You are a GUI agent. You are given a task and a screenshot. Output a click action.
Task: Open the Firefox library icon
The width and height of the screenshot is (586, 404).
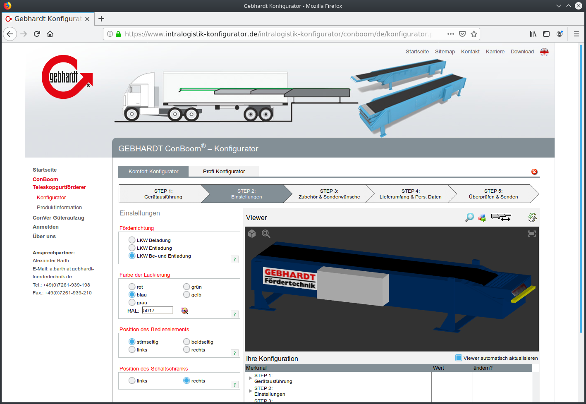(533, 34)
